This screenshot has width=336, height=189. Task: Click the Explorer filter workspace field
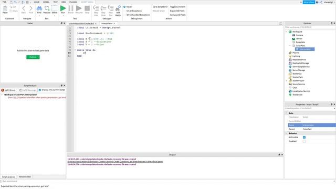[x=310, y=27]
